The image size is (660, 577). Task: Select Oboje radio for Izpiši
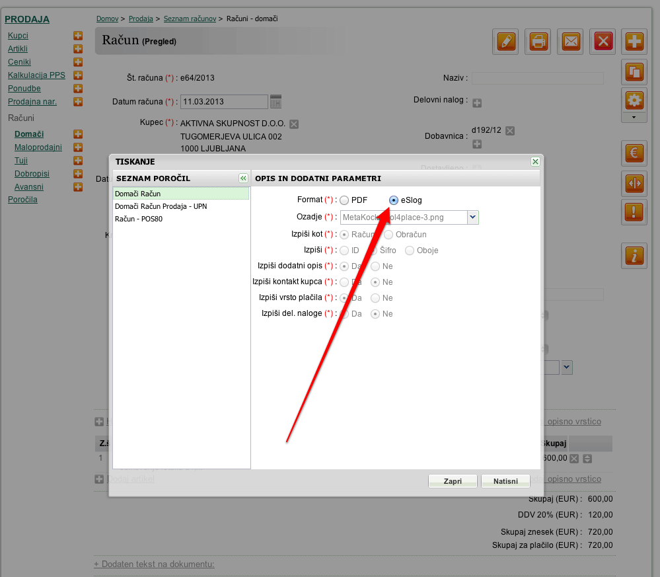point(410,250)
